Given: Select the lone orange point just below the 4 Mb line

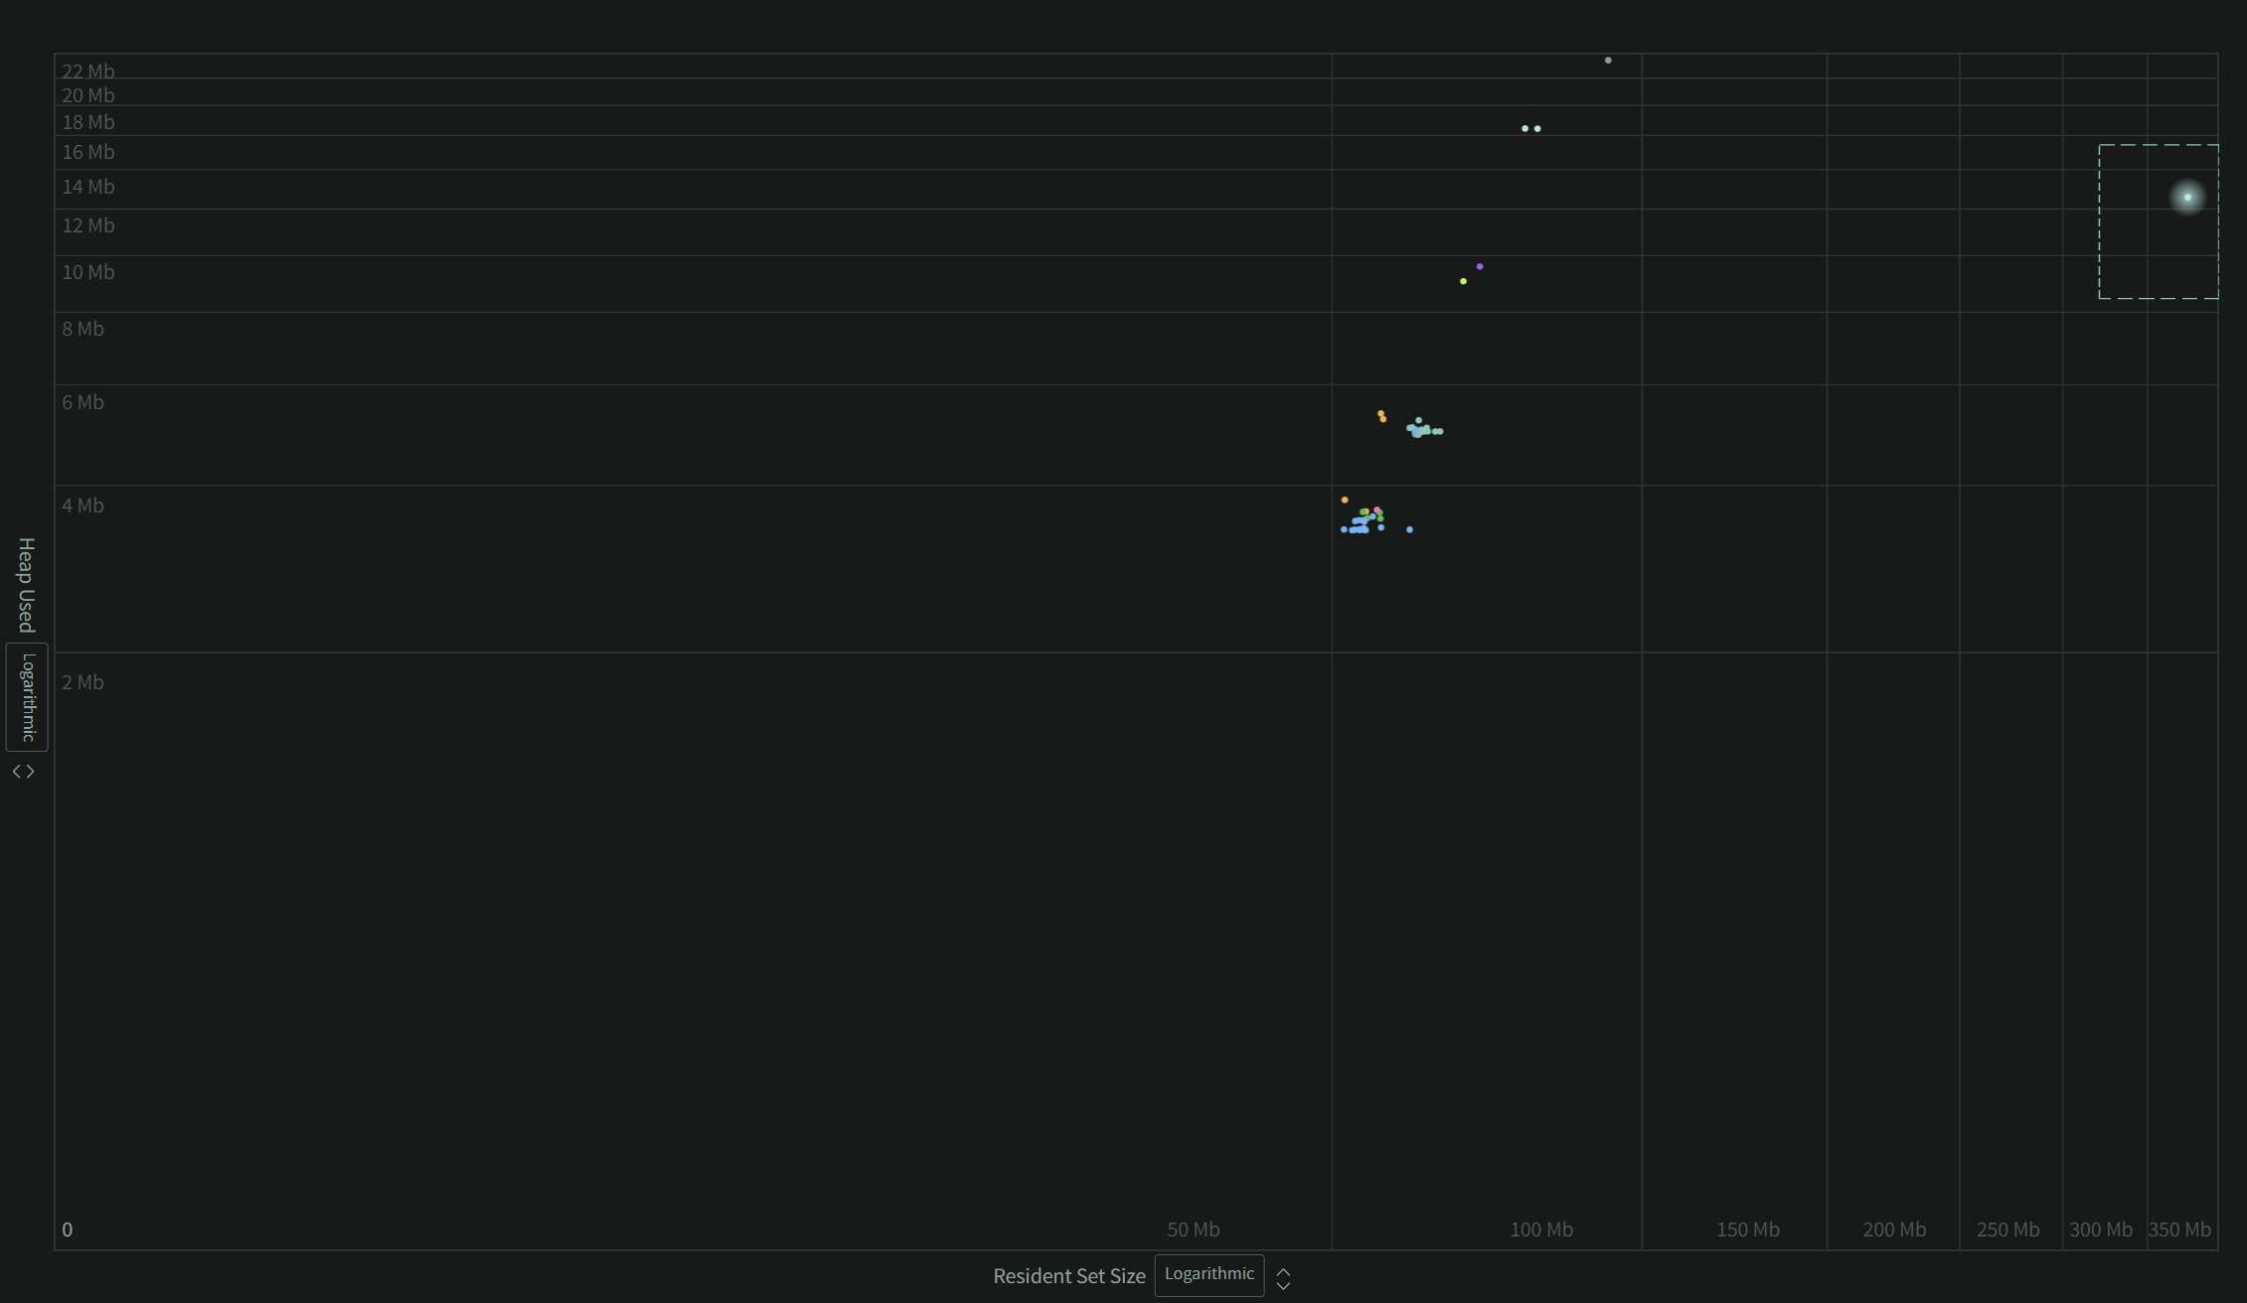Looking at the screenshot, I should click(1345, 500).
